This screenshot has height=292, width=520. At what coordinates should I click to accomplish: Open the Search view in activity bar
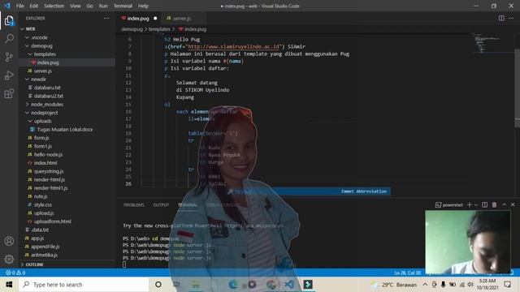click(x=9, y=39)
